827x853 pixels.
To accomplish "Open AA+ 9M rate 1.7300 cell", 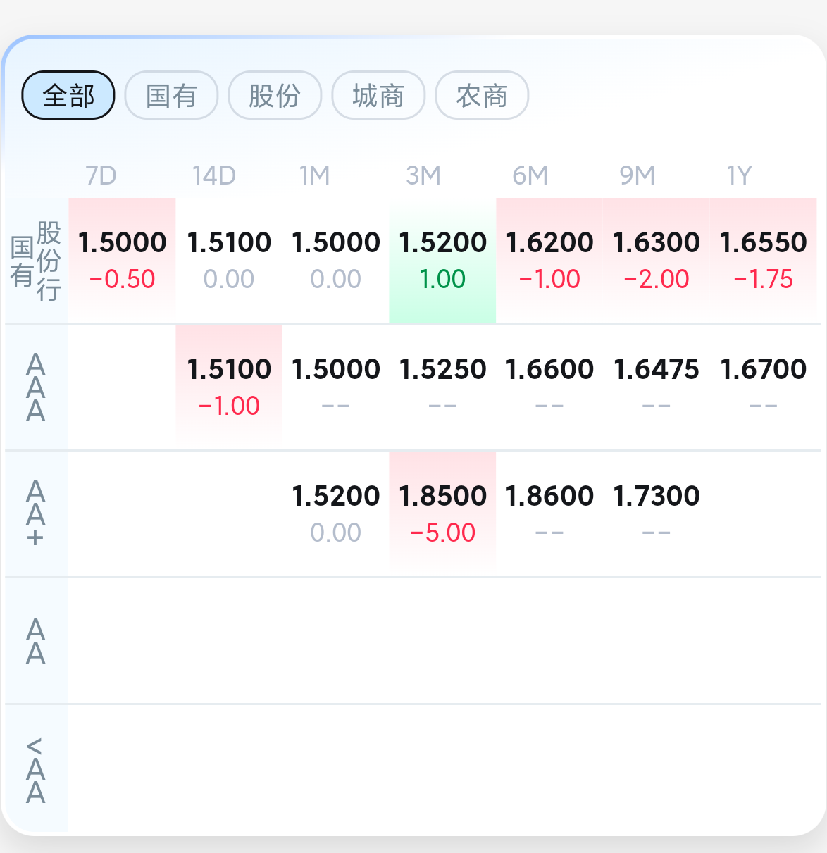I will pyautogui.click(x=657, y=513).
